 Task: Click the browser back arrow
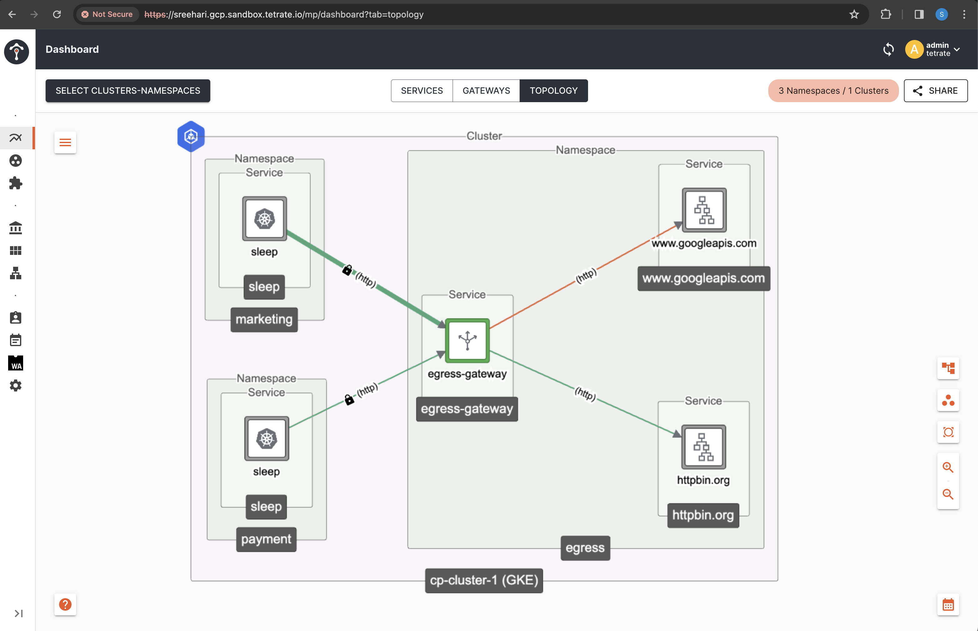pos(12,14)
